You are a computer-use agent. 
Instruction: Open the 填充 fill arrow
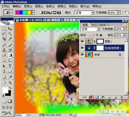point(125,35)
